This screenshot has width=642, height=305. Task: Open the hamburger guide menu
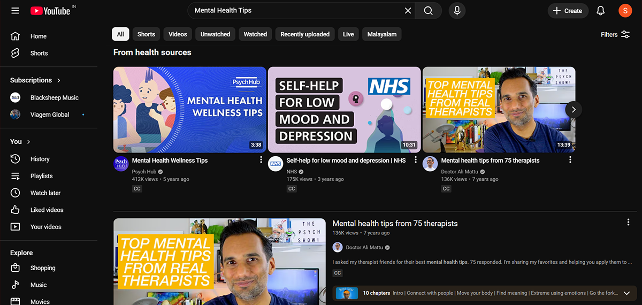[x=15, y=11]
